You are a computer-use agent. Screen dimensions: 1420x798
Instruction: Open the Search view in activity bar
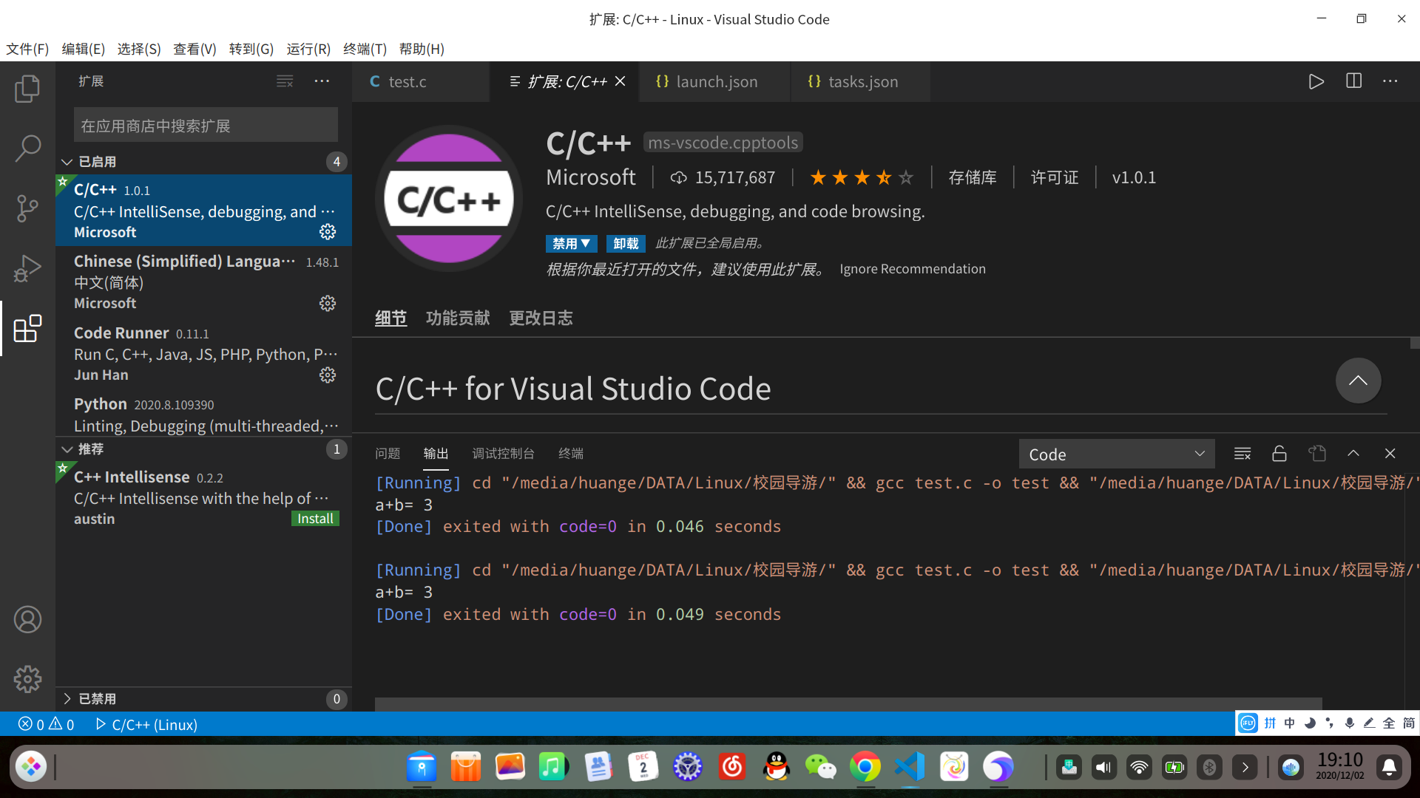click(27, 148)
